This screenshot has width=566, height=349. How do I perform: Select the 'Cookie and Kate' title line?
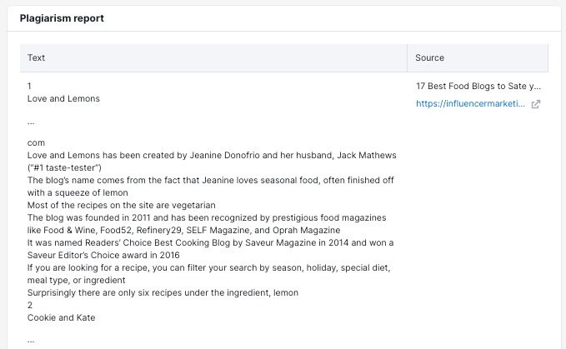coord(62,317)
